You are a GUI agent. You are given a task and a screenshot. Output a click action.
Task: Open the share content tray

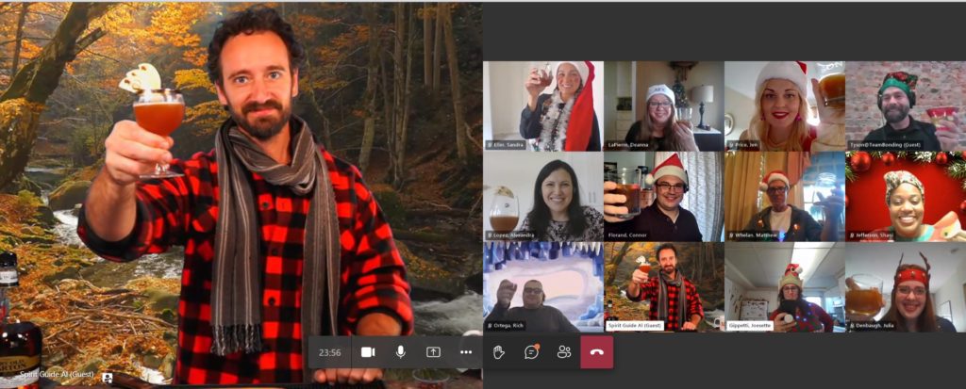click(433, 351)
